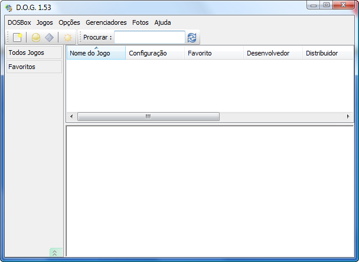Screen dimensions: 359x262
Task: Click the horizontal scrollbar thumb
Action: (148, 116)
